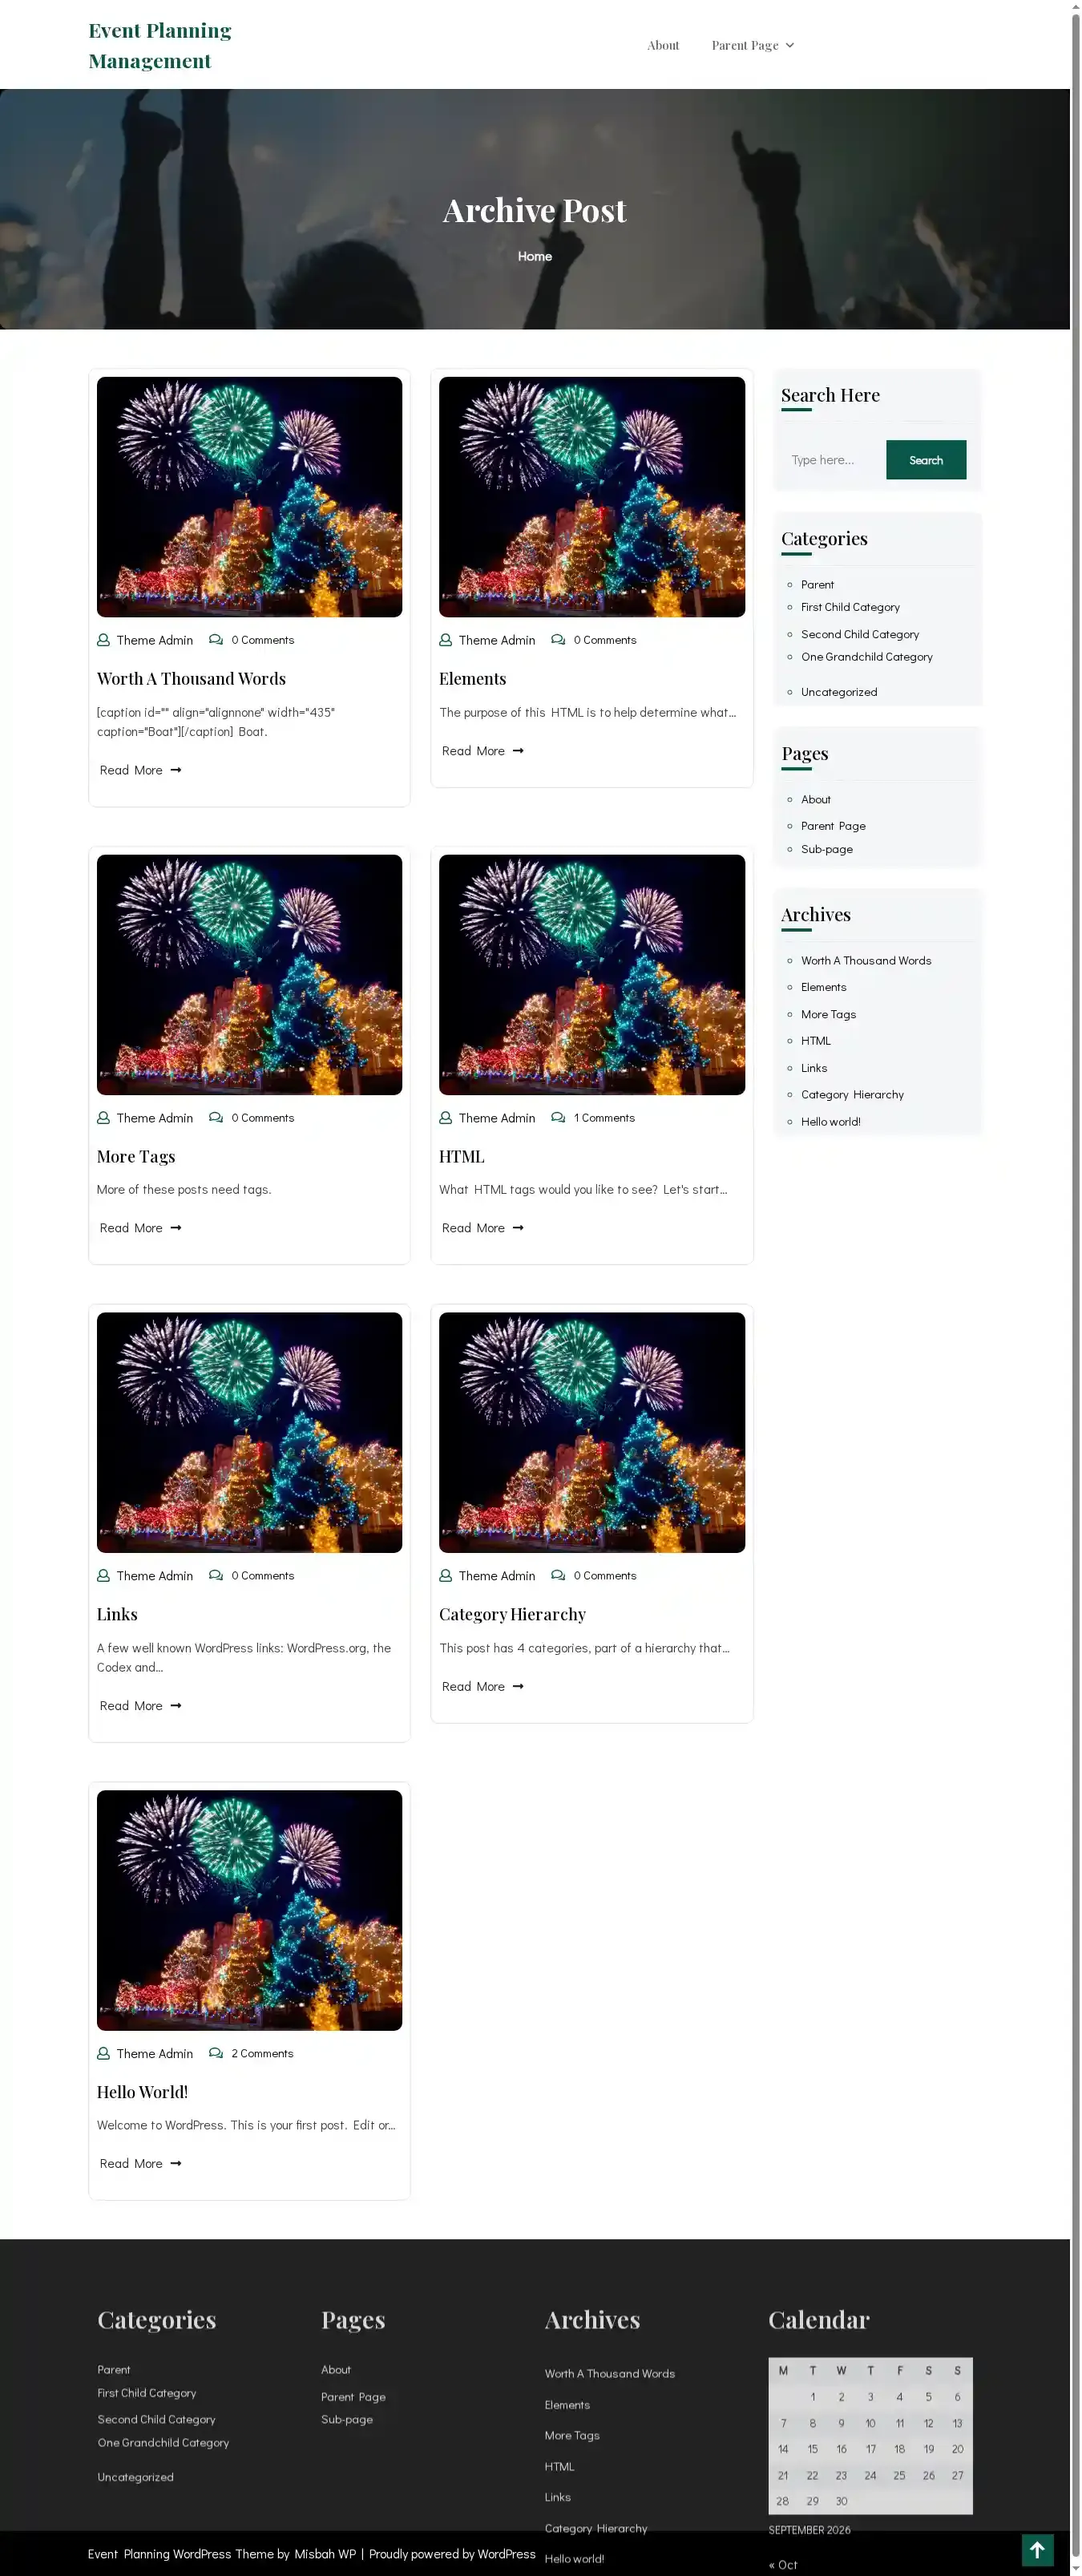Click the author icon on Links post
The height and width of the screenshot is (2576, 1082).
click(103, 1576)
